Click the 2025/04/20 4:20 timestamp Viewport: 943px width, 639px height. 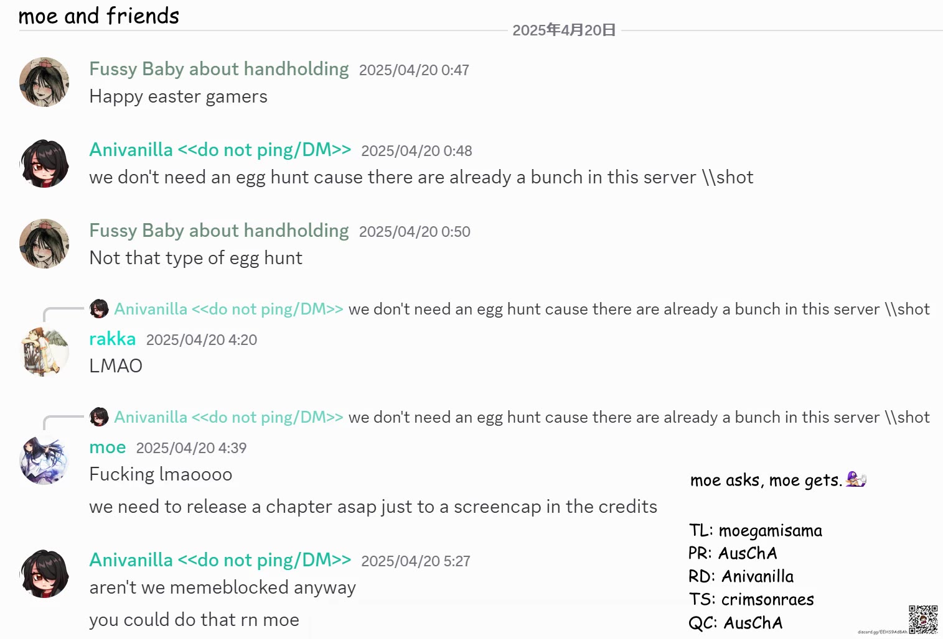tap(202, 340)
